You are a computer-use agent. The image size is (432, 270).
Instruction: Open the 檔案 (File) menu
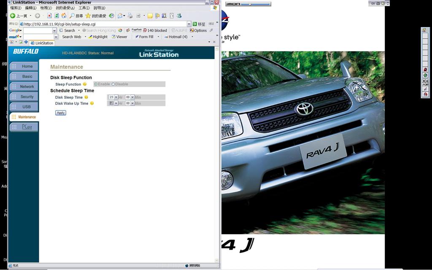[16, 8]
